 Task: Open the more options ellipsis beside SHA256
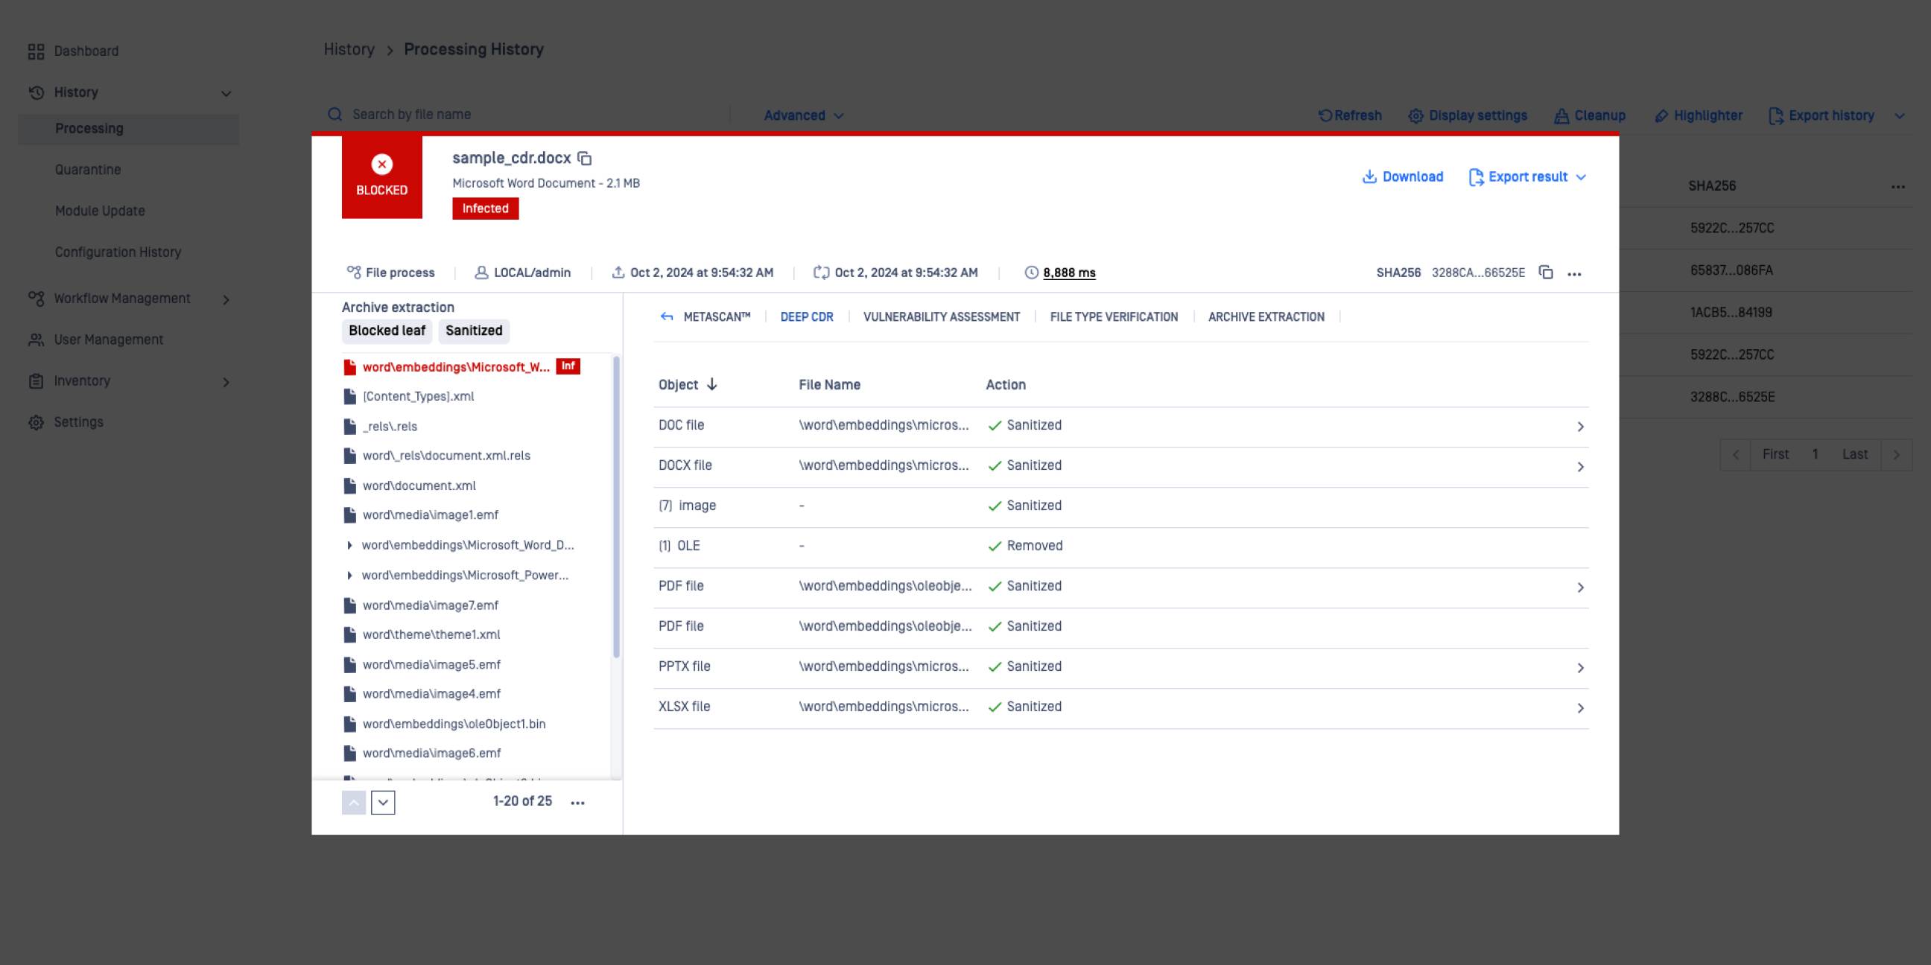(1574, 274)
